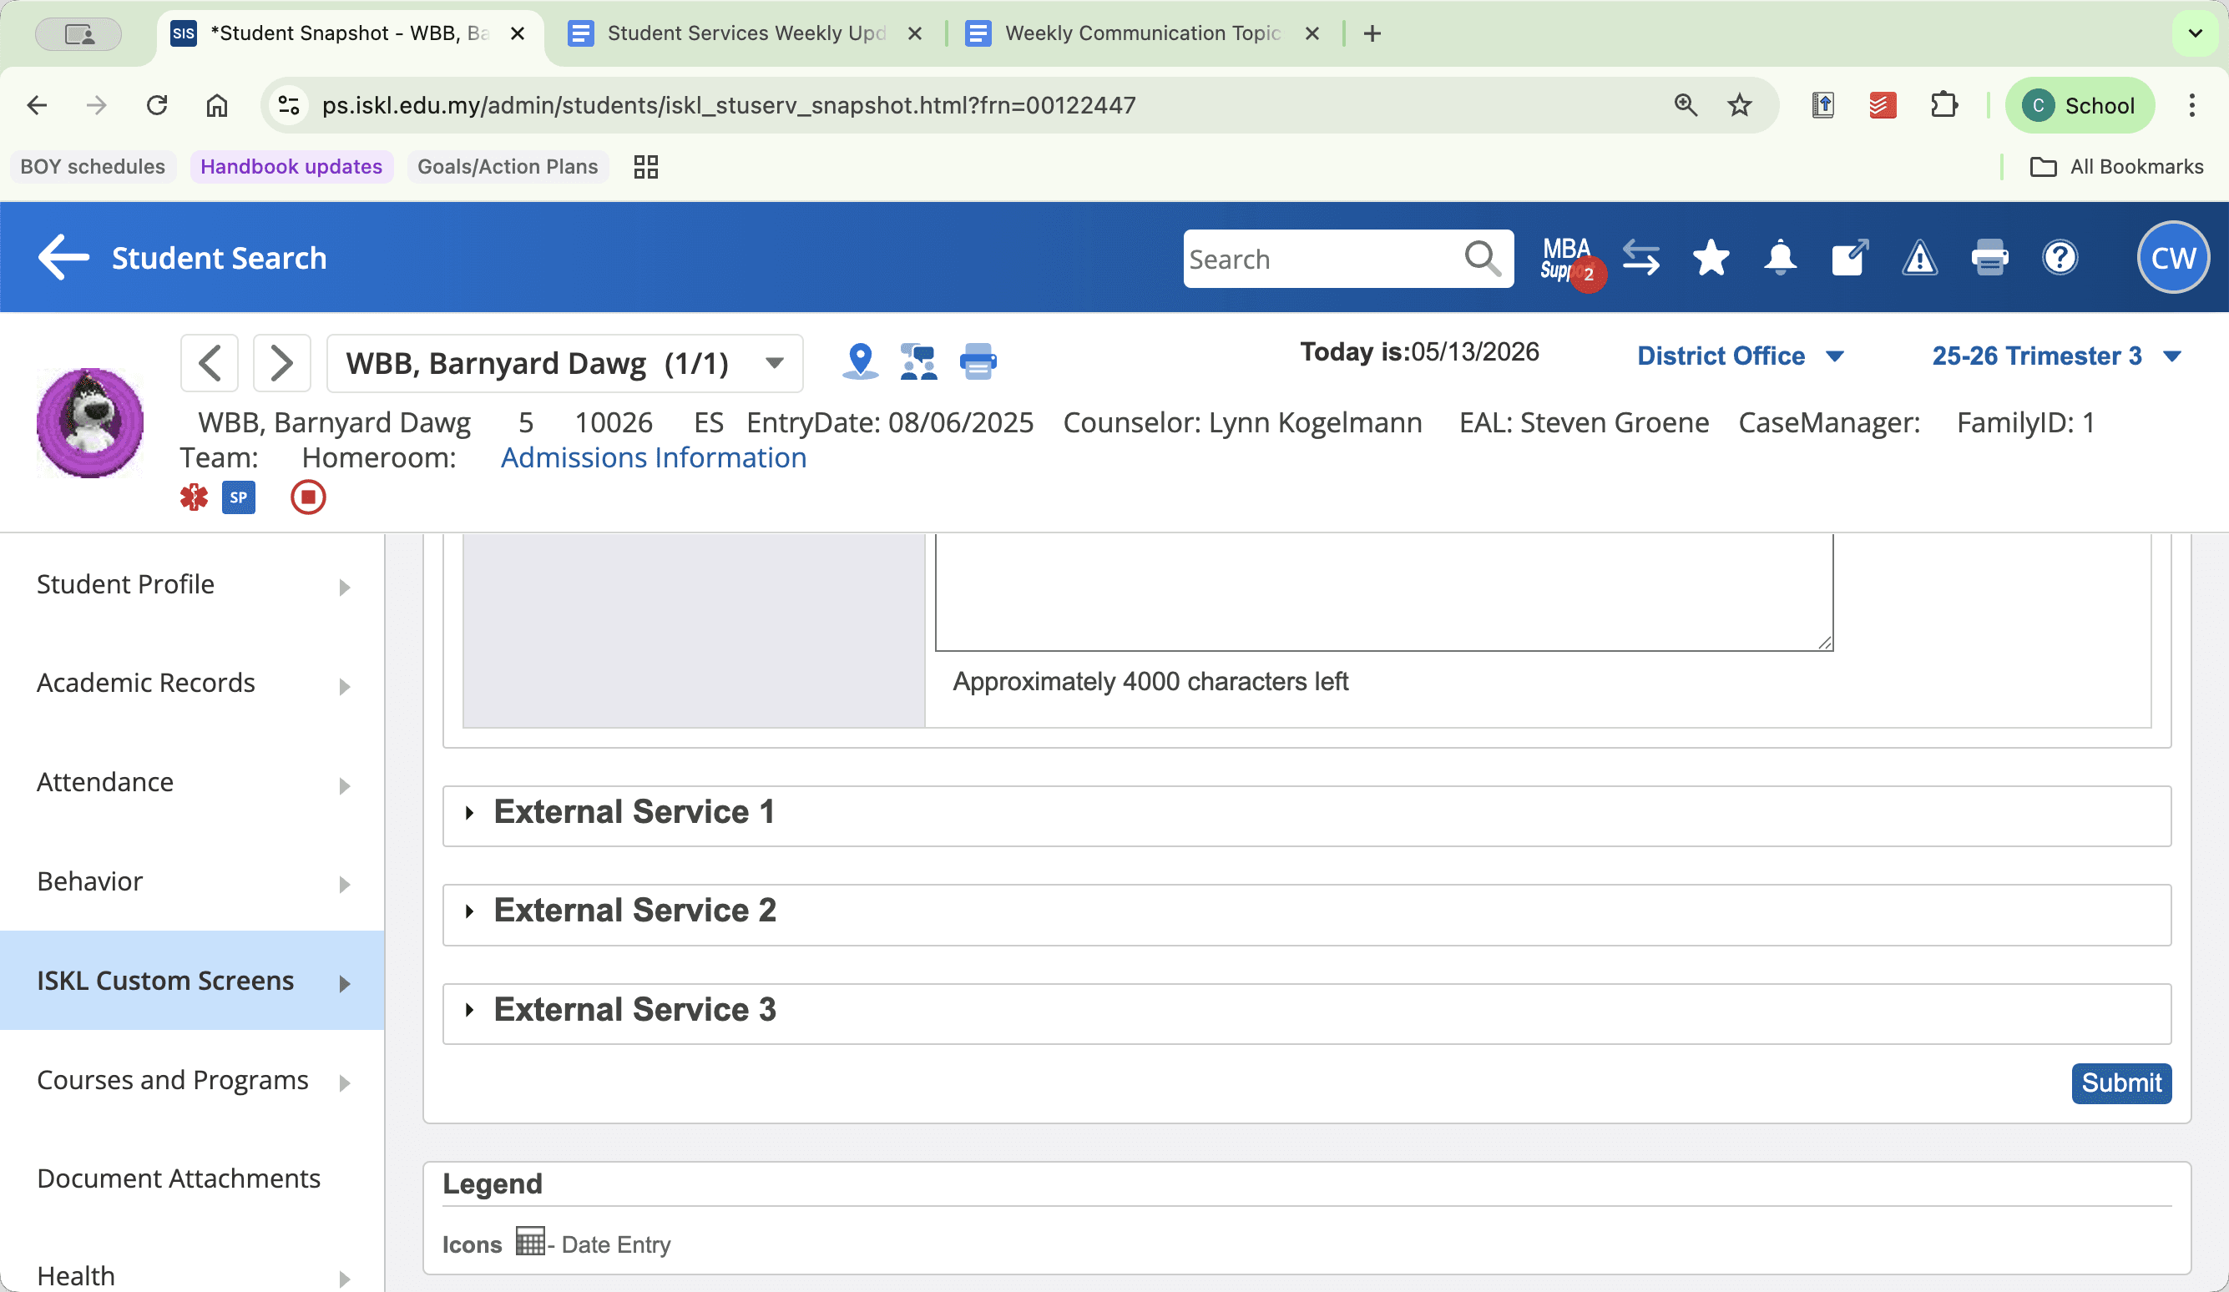Click the Admissions Information link

click(654, 457)
